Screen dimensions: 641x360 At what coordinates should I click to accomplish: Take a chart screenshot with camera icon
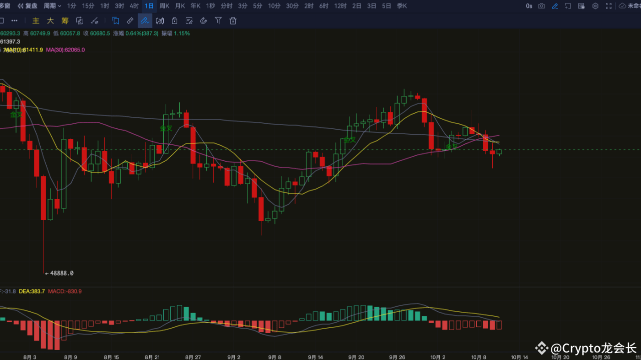coord(541,6)
